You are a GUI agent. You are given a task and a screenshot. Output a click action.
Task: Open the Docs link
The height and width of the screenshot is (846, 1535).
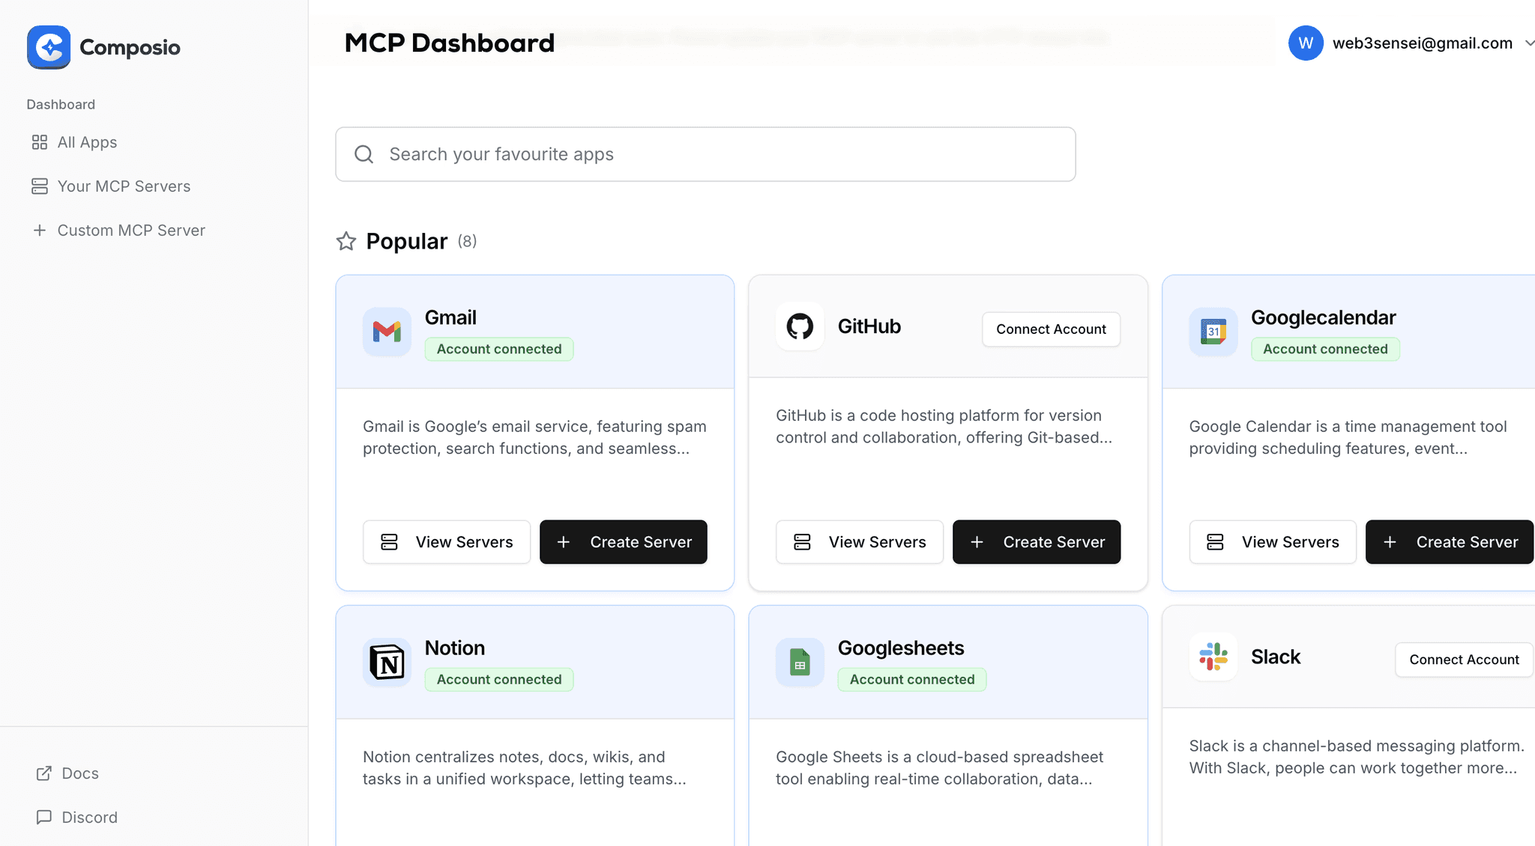(x=79, y=773)
